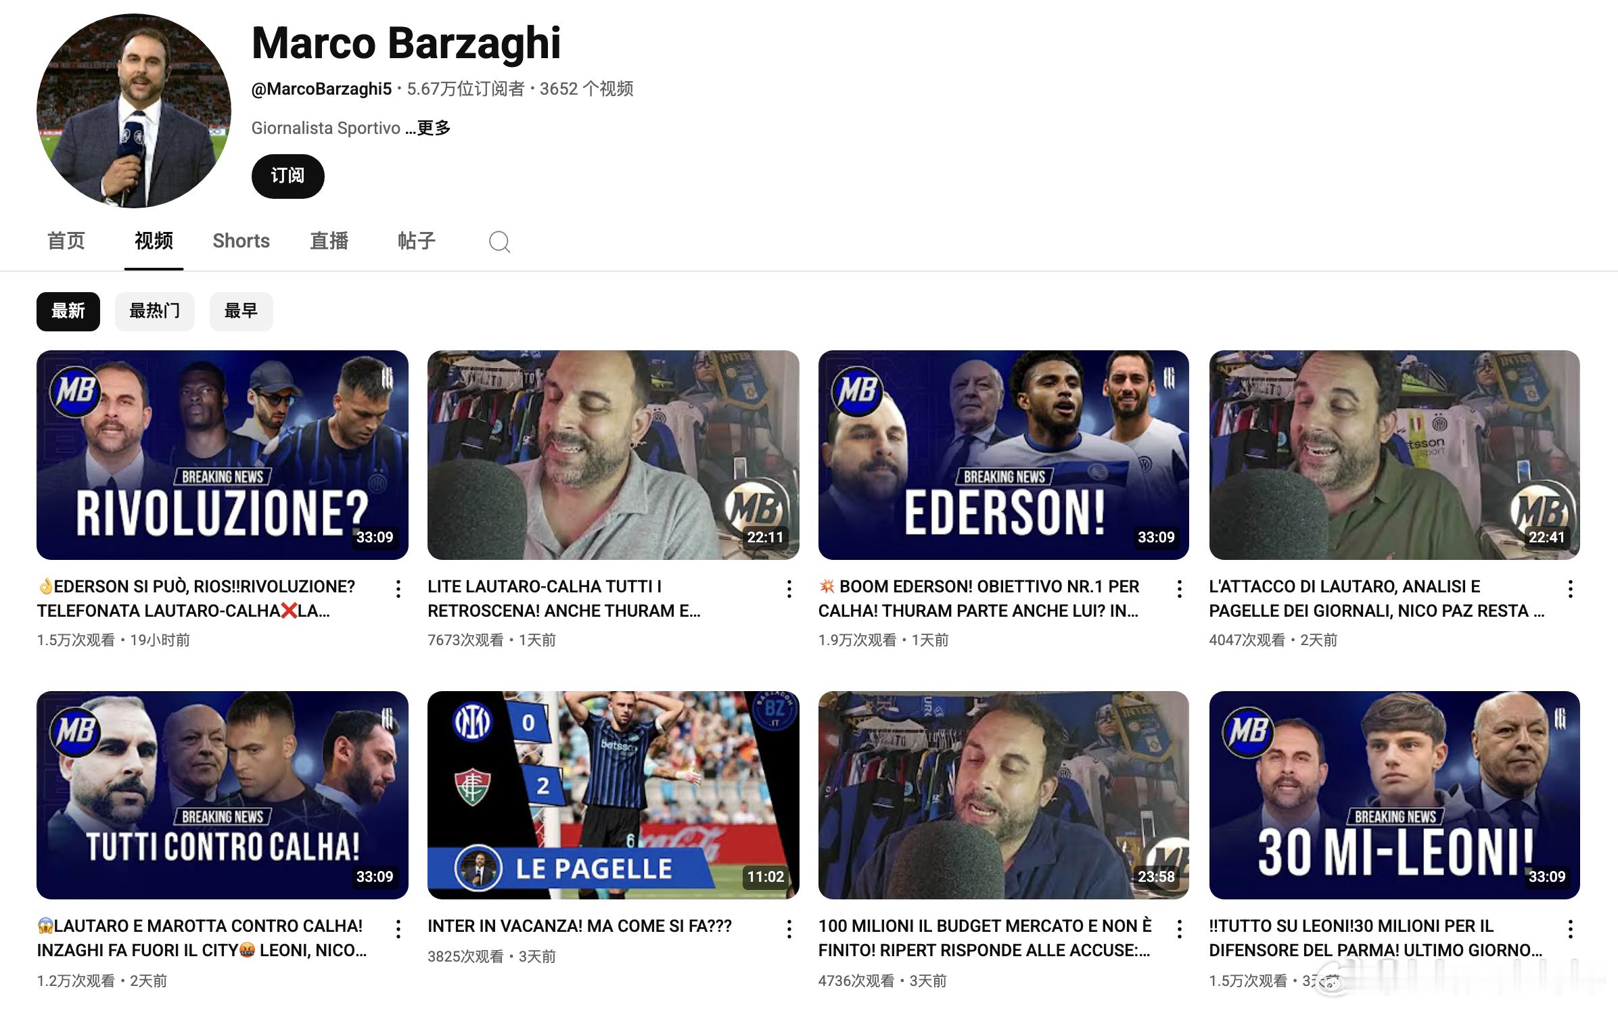This screenshot has width=1618, height=1013.
Task: Open title link L'ATTACCO DI LAUTARO, ANALISI
Action: [1377, 598]
